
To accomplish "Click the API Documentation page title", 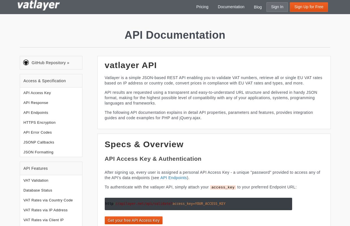I will tap(175, 35).
